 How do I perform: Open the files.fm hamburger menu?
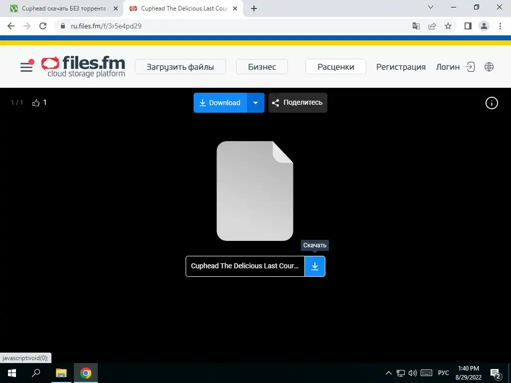click(26, 67)
